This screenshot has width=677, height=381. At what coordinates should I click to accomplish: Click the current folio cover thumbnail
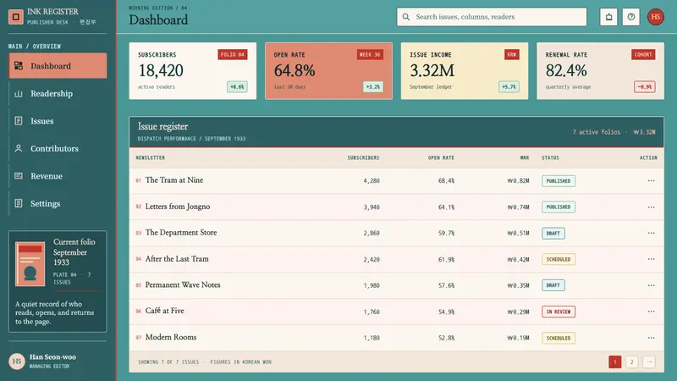(30, 264)
